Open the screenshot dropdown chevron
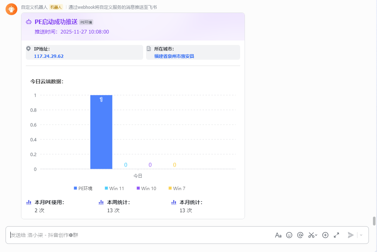377x252 pixels. (x=316, y=235)
